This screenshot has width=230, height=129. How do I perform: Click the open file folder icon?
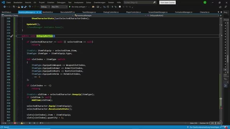pyautogui.click(x=19, y=7)
